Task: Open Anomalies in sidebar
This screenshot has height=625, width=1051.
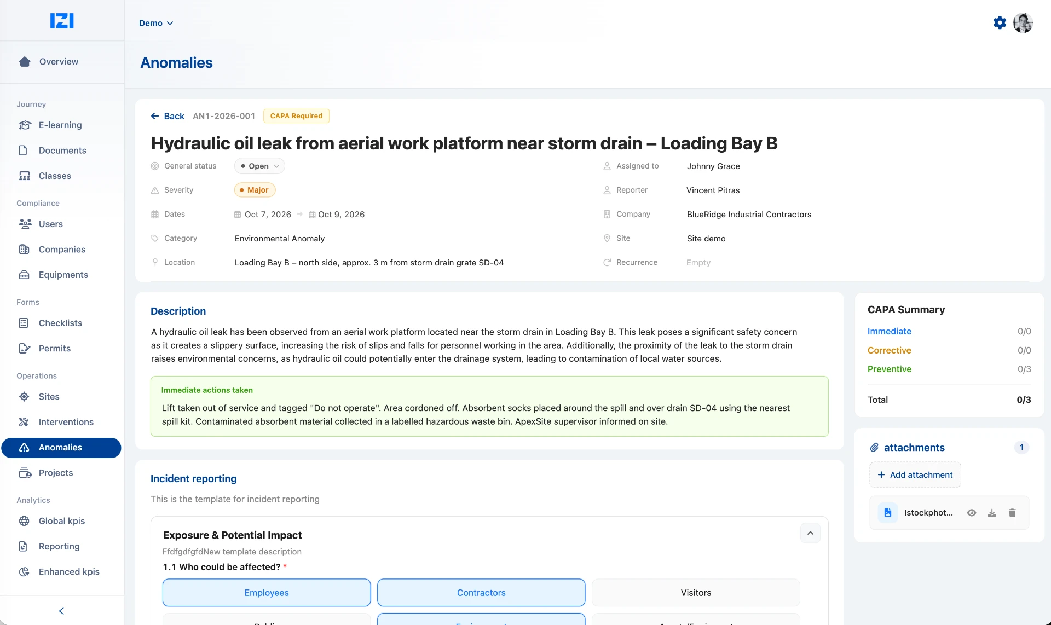Action: tap(61, 448)
